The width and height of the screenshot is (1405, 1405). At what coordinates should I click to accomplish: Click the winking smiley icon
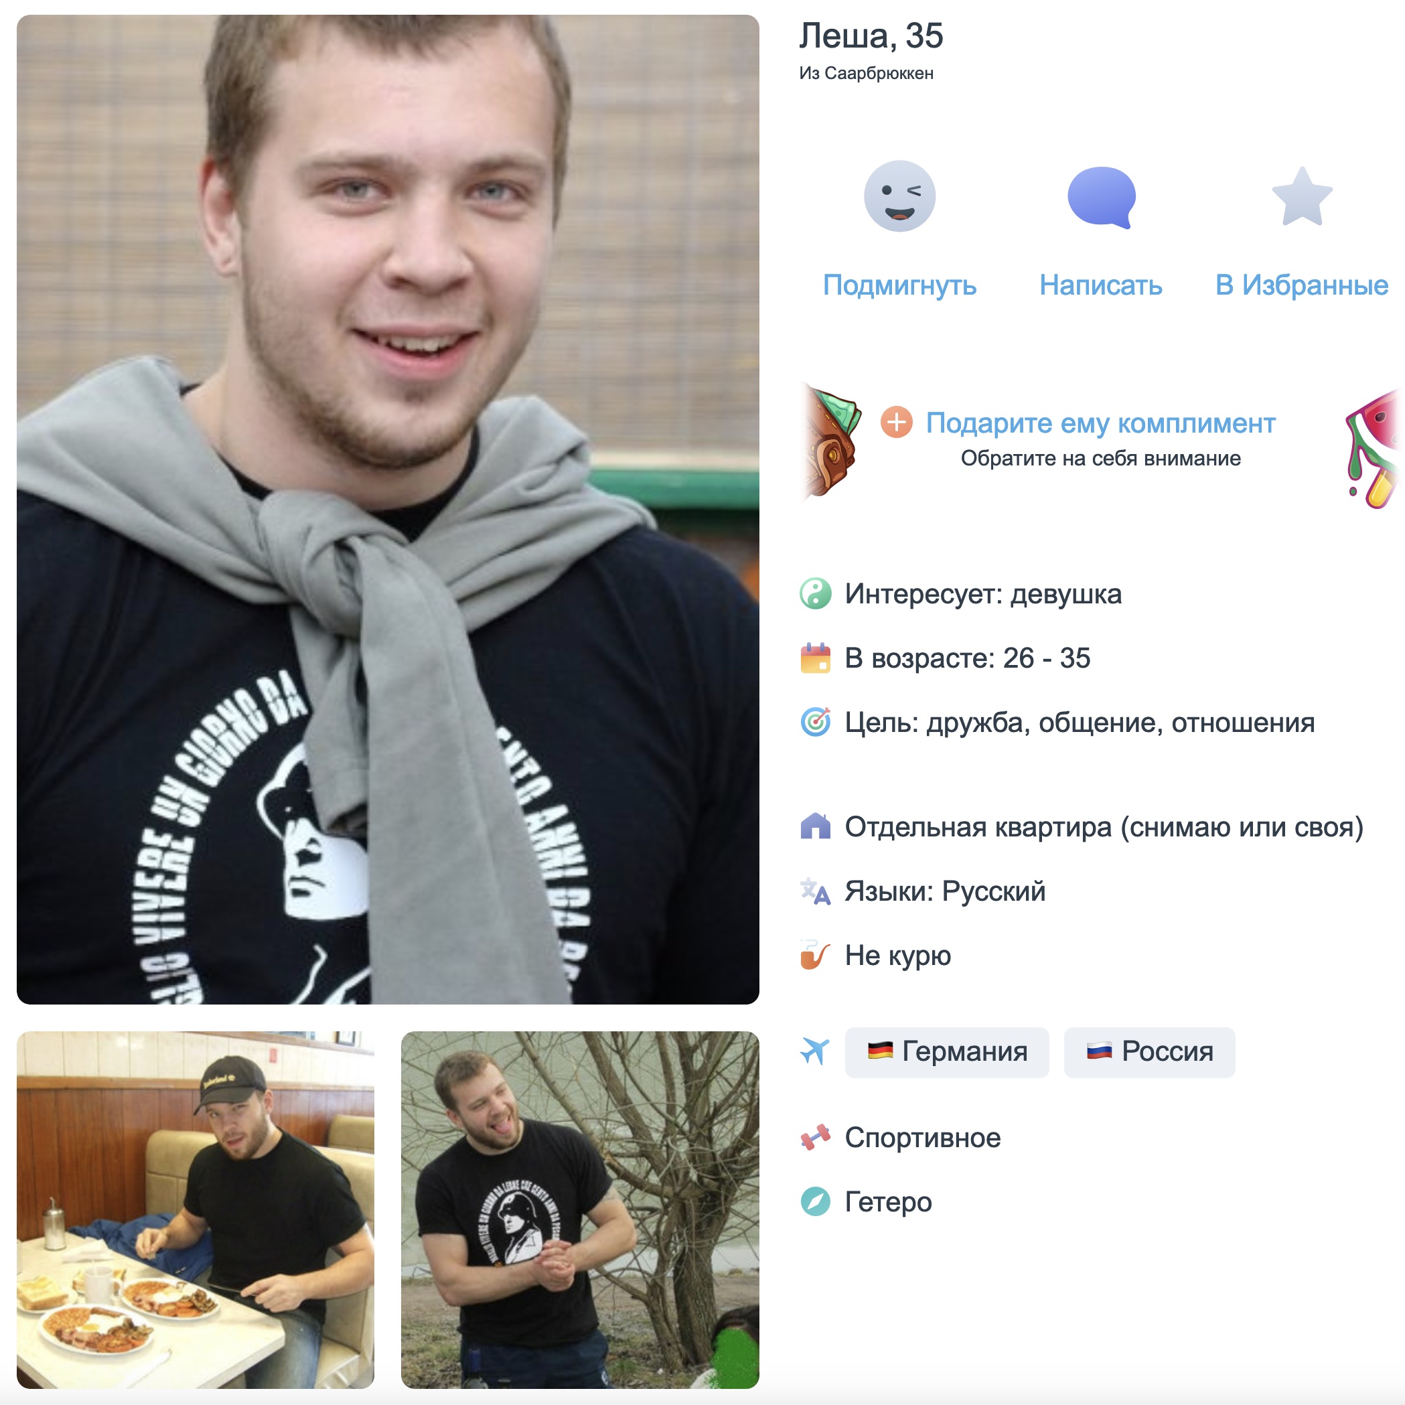coord(899,196)
